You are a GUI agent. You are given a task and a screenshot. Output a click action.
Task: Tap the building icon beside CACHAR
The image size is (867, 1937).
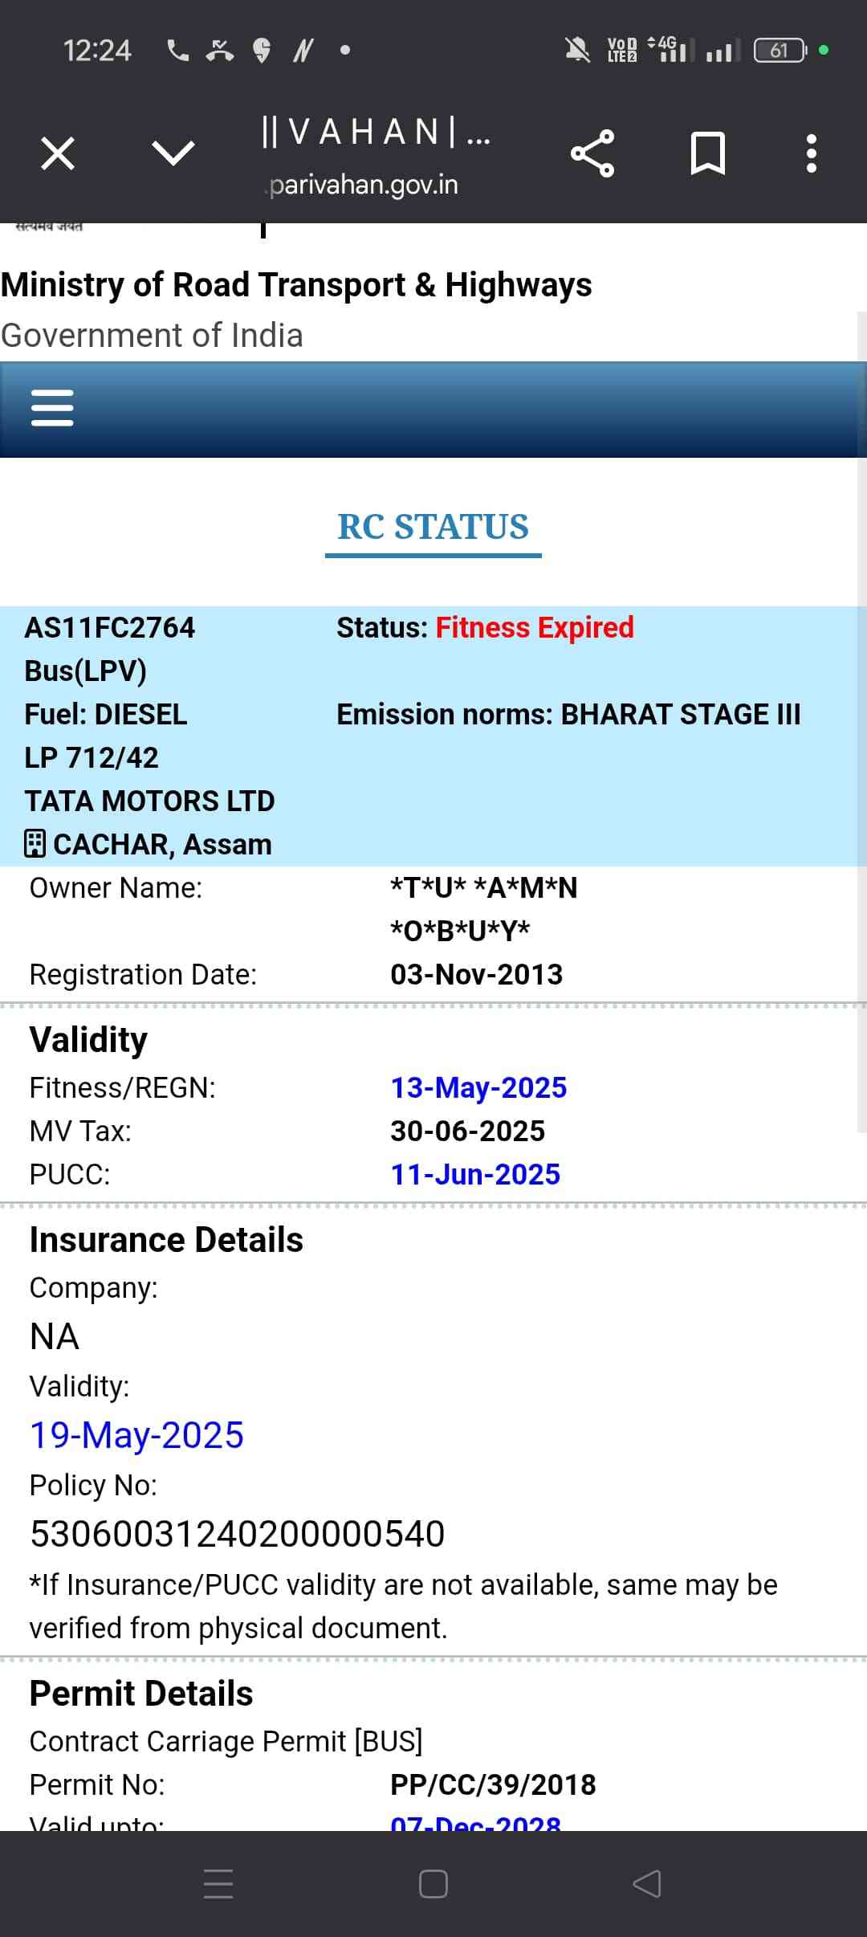[35, 844]
